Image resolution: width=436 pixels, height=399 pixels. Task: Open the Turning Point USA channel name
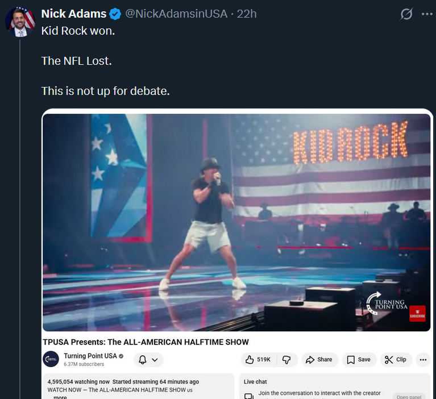[90, 356]
